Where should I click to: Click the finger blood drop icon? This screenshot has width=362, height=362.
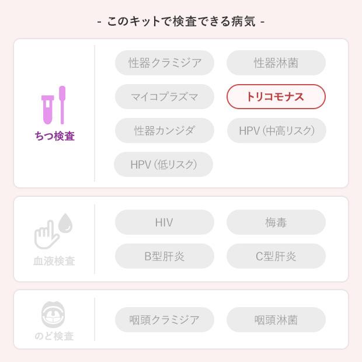pyautogui.click(x=53, y=231)
